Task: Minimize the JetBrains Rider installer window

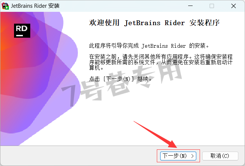Action: coord(190,6)
